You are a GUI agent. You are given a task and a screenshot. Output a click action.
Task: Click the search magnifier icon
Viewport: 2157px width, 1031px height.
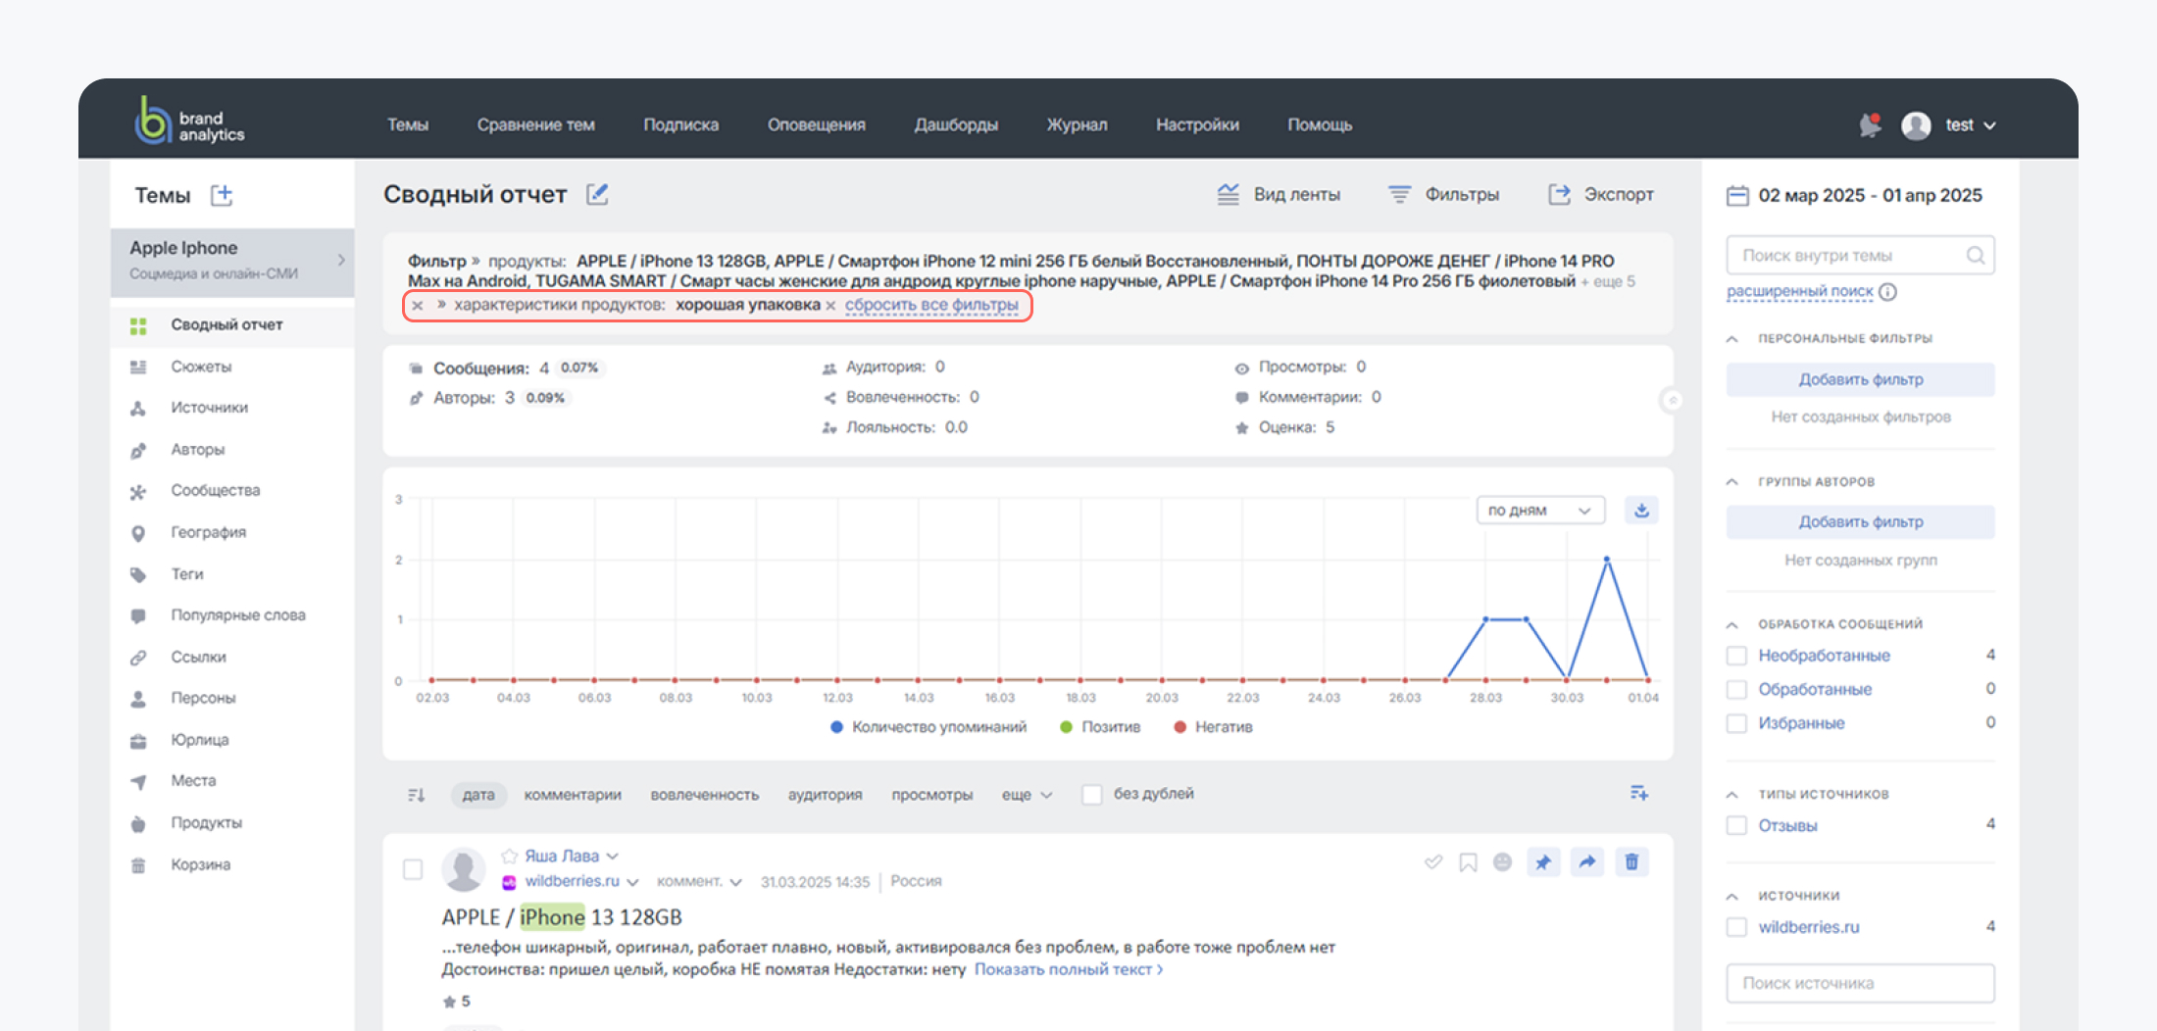pyautogui.click(x=1976, y=256)
